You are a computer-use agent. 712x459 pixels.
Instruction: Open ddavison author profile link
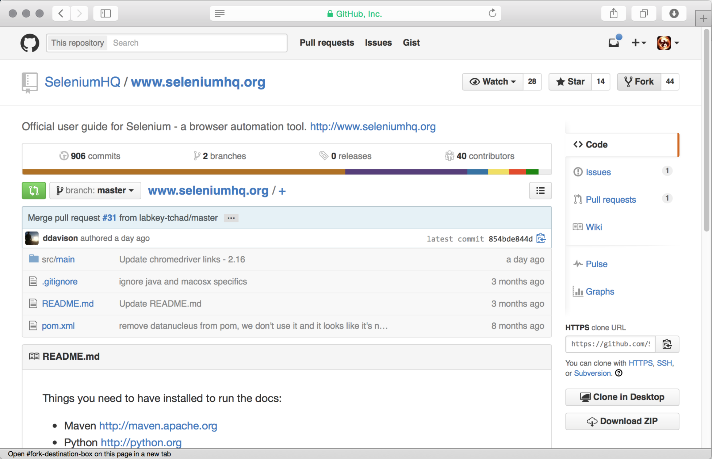tap(60, 238)
